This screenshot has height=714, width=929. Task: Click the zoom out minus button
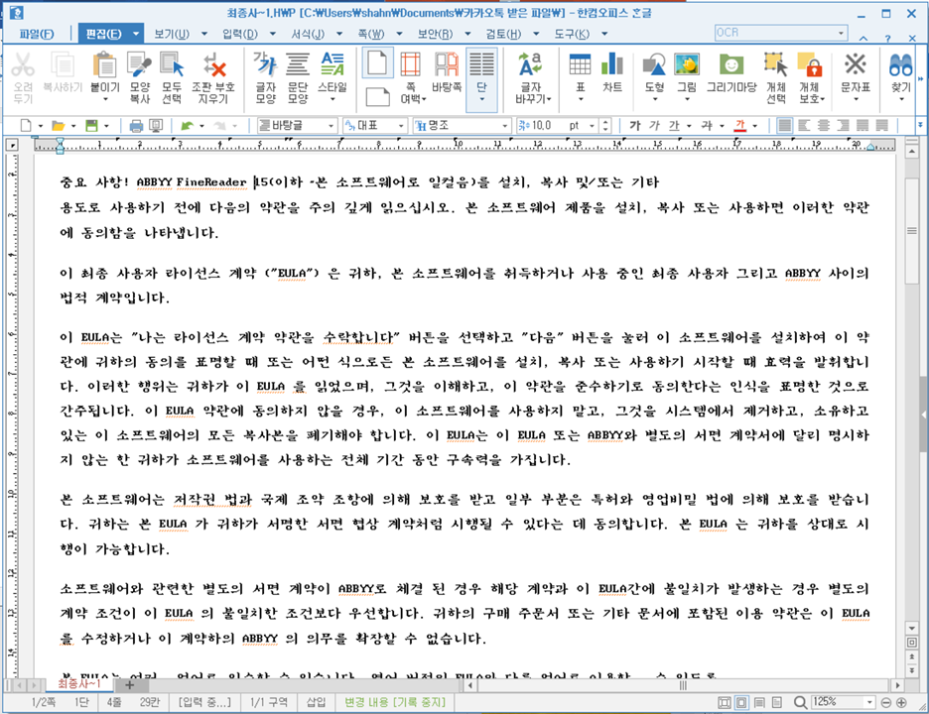point(885,703)
